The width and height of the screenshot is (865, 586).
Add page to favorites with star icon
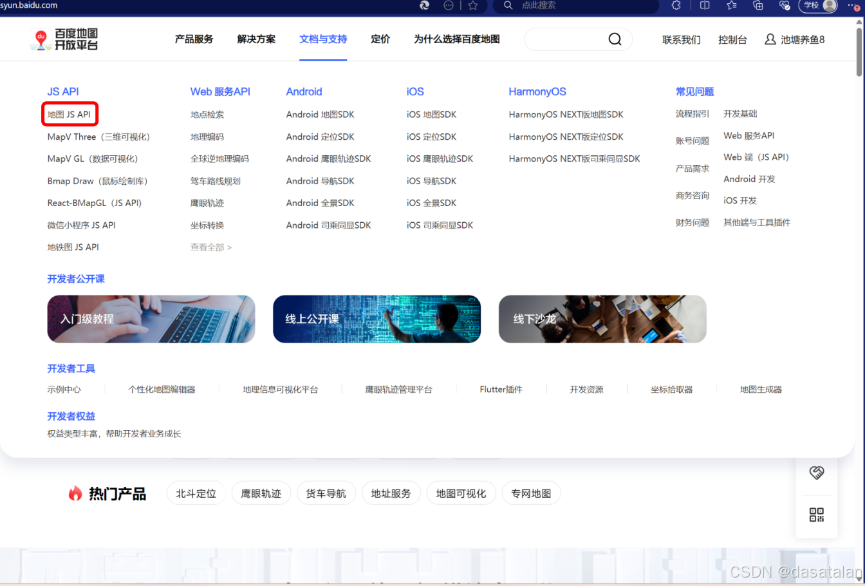tap(473, 5)
